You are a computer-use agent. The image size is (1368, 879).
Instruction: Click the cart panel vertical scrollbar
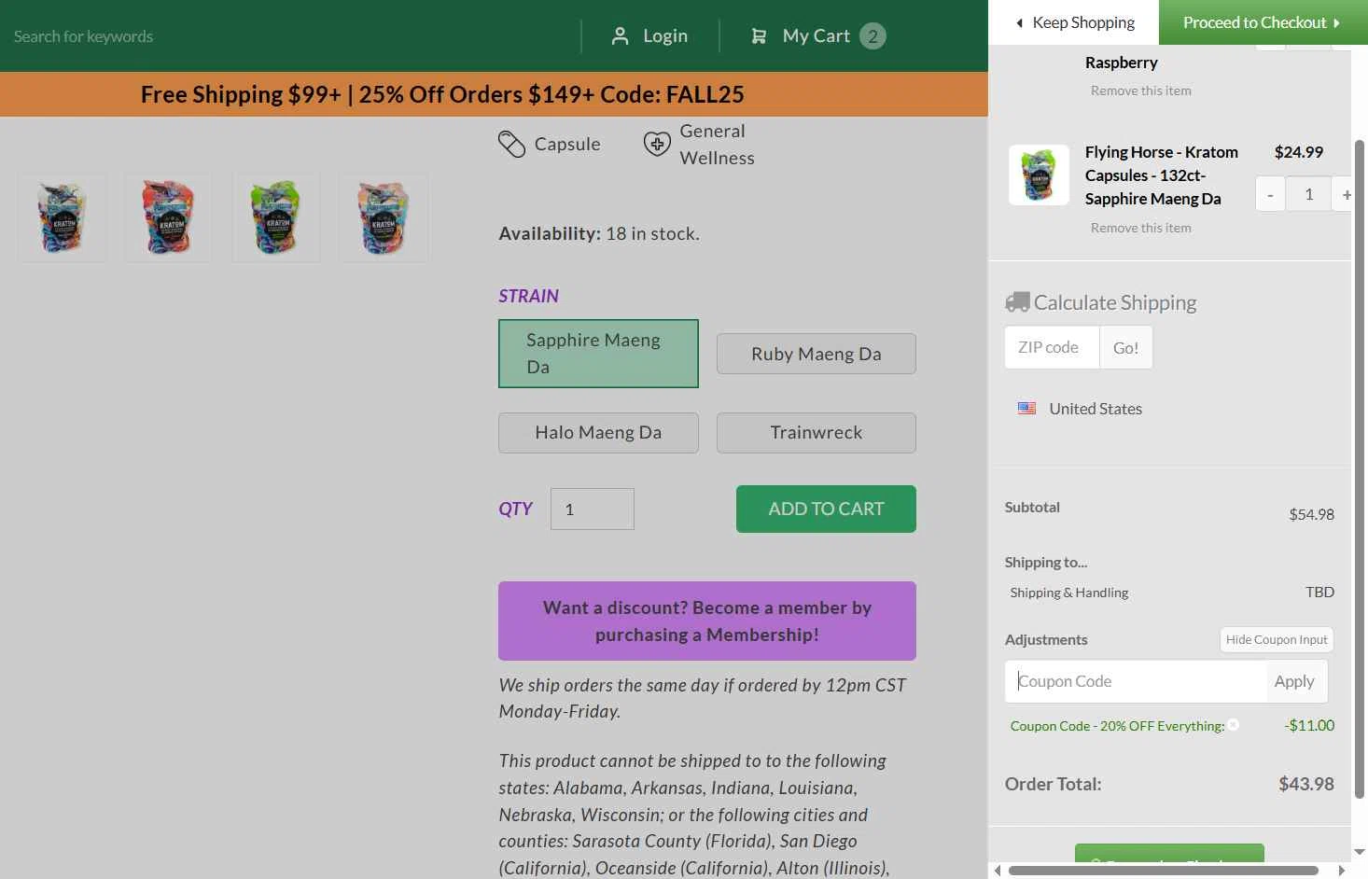click(x=1360, y=469)
